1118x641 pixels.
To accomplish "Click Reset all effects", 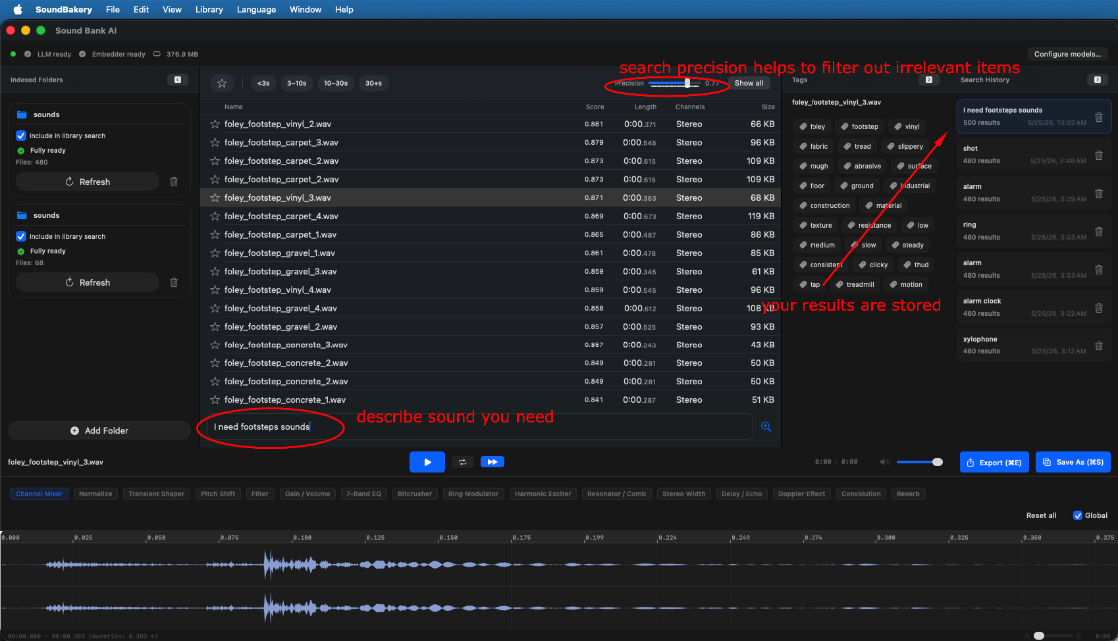I will coord(1041,515).
